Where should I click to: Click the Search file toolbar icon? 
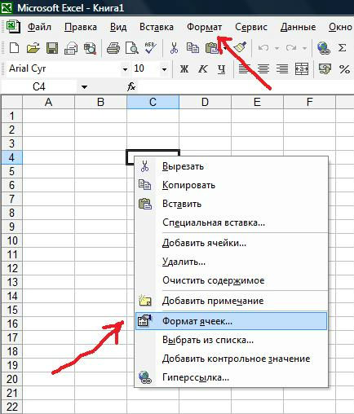[x=90, y=49]
